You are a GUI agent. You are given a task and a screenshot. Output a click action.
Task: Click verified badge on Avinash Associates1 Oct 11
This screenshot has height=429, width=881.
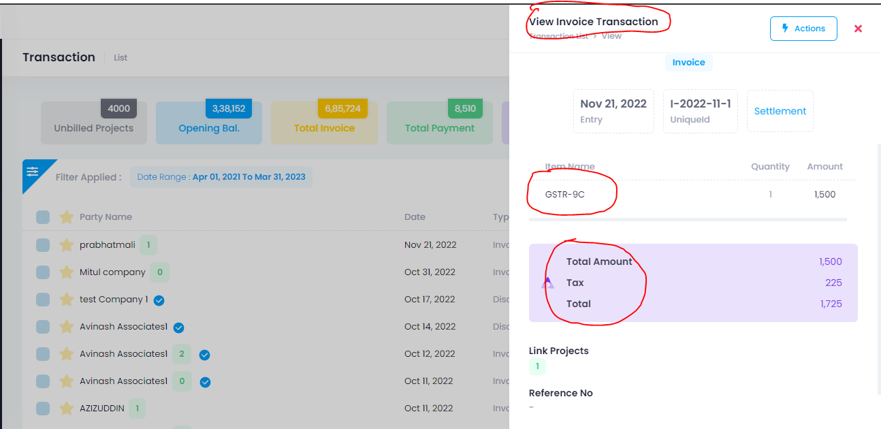click(205, 382)
